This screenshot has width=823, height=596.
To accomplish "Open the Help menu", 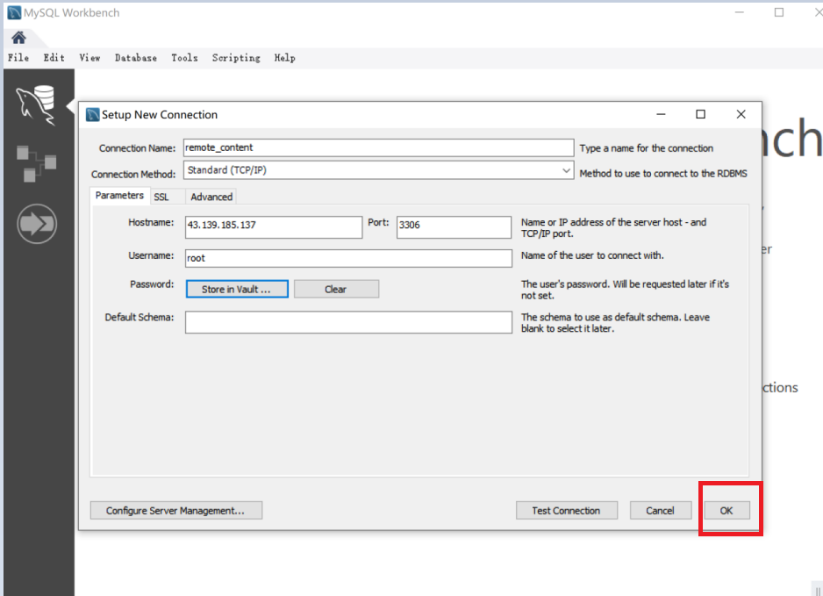I will [284, 58].
